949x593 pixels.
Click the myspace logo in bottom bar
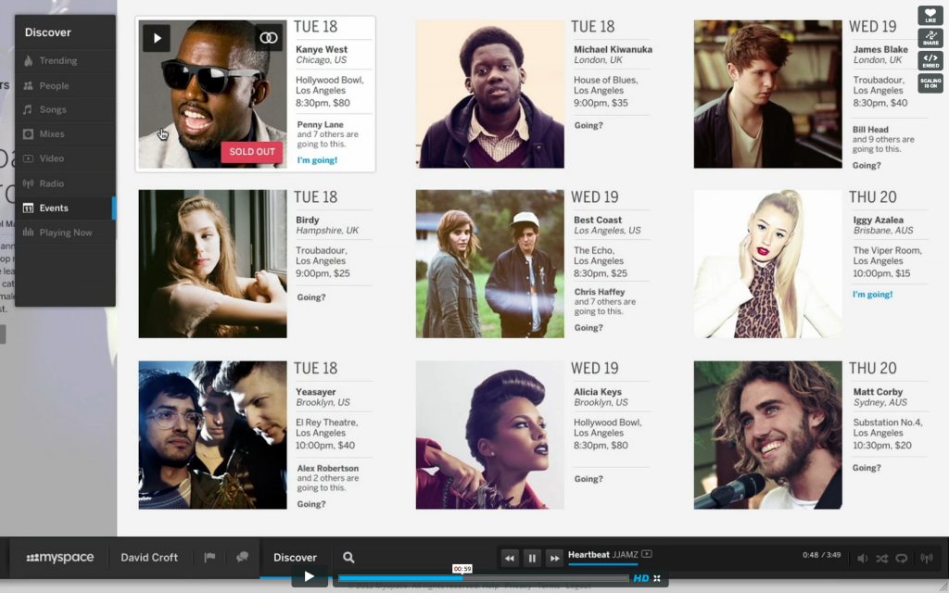[60, 557]
